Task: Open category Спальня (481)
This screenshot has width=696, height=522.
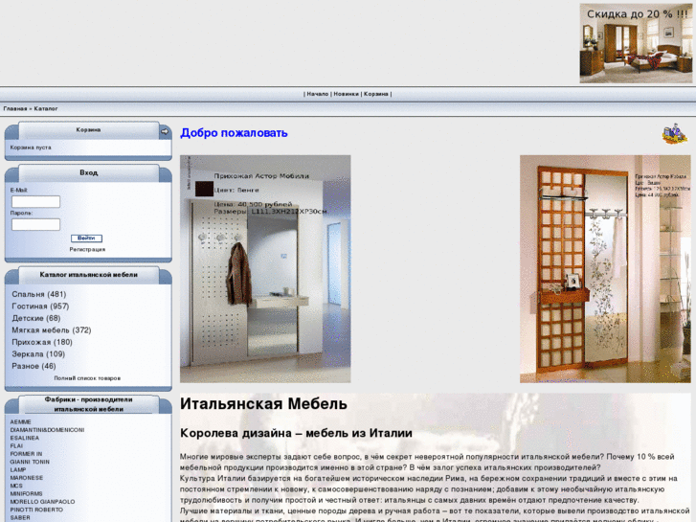Action: pyautogui.click(x=39, y=295)
